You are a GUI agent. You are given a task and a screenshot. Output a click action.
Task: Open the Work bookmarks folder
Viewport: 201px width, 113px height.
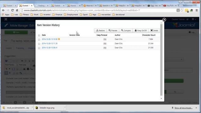point(35,15)
